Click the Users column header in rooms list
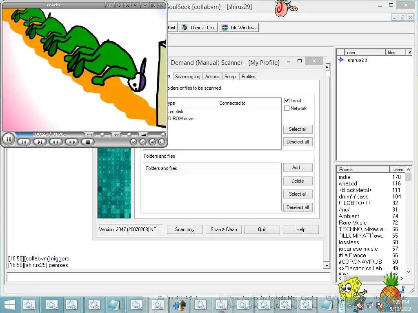The image size is (418, 313). (398, 170)
